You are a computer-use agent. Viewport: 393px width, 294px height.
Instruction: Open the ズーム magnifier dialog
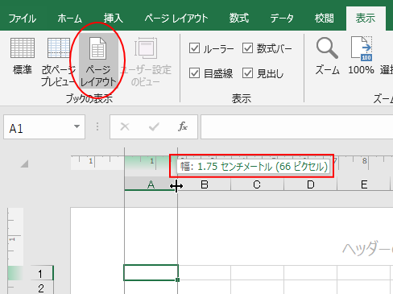tap(327, 56)
